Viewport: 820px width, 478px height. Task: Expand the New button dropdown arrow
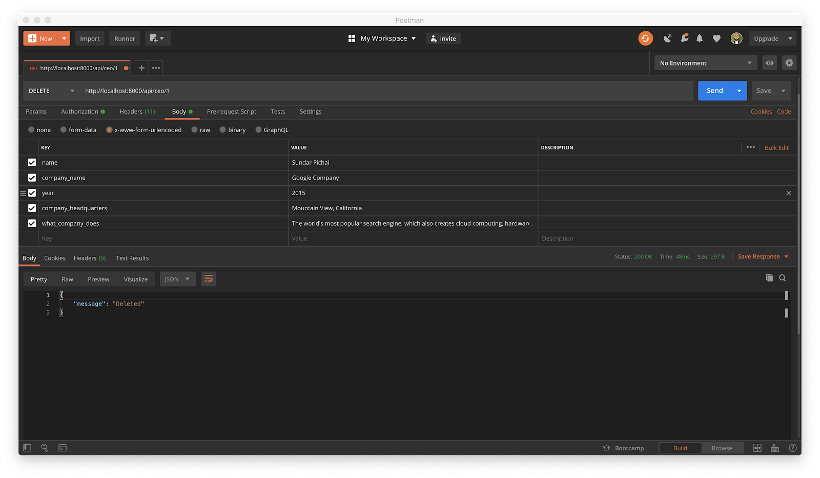(x=64, y=38)
